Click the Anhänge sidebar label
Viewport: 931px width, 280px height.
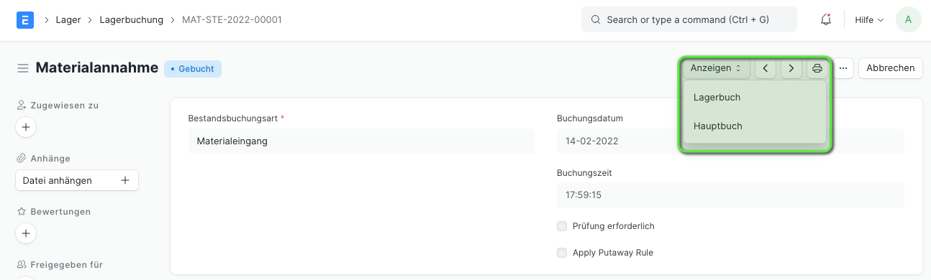(x=50, y=159)
